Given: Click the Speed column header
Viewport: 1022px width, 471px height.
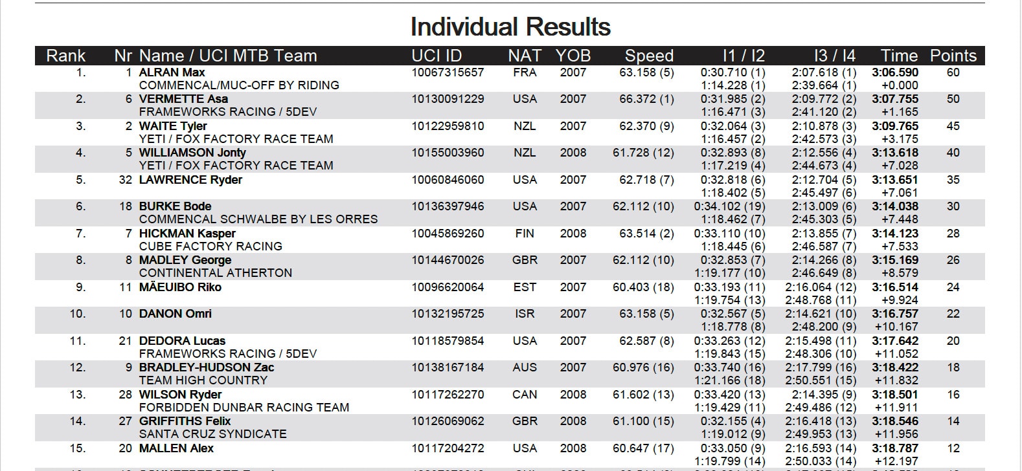Looking at the screenshot, I should (x=649, y=56).
